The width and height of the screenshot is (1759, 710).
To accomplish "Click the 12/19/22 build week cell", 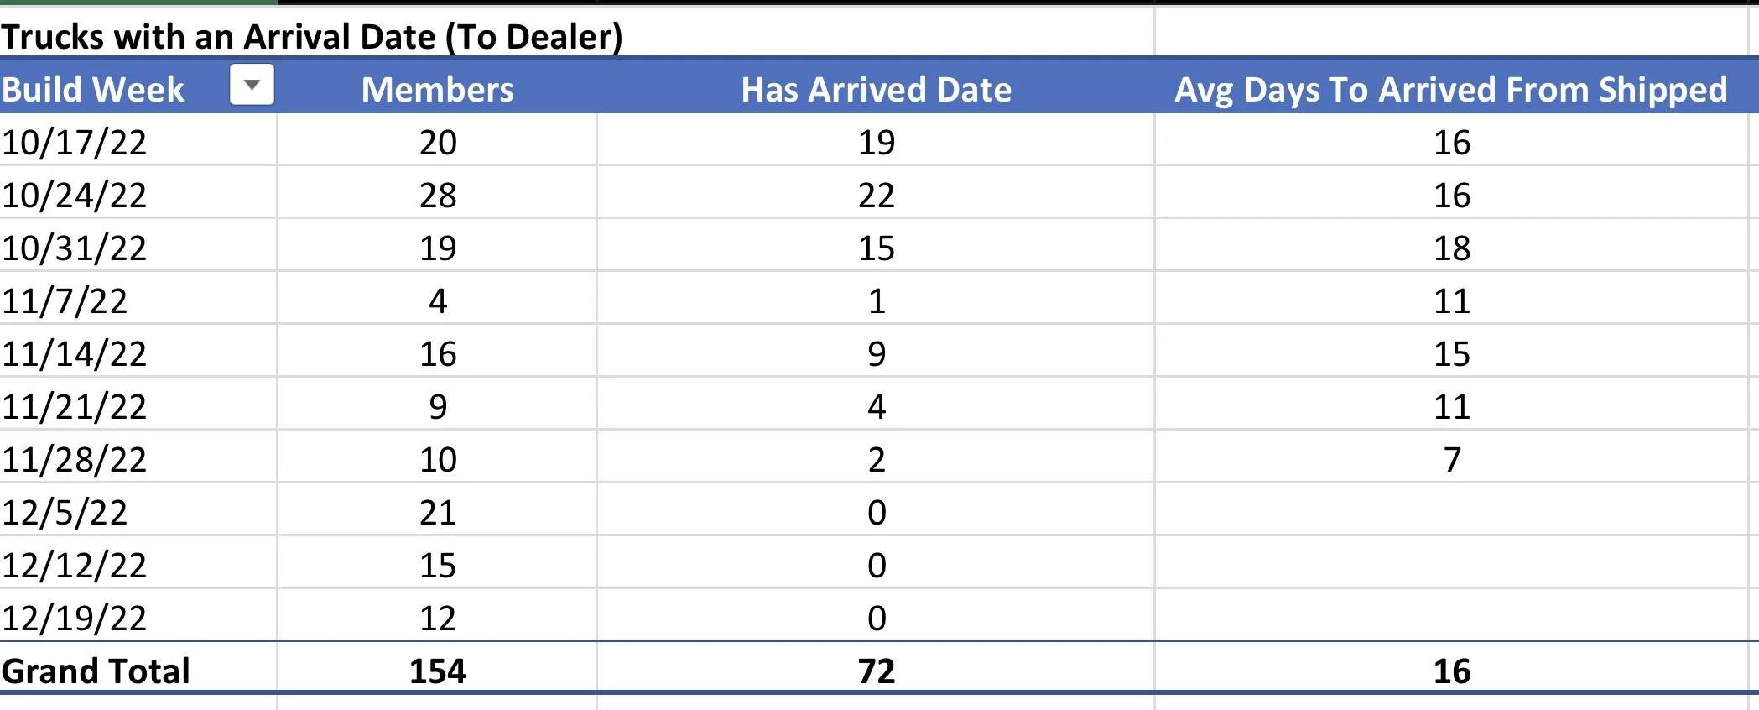I will point(75,619).
